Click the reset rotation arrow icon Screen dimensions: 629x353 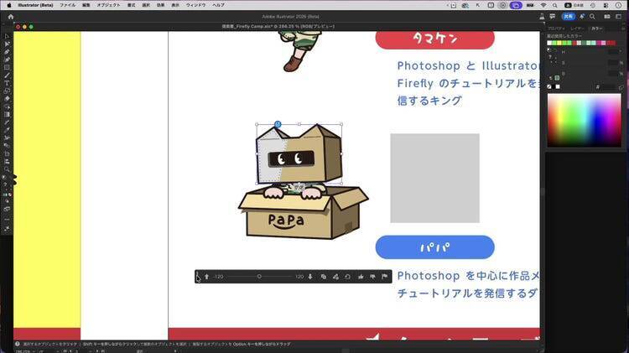click(x=347, y=277)
